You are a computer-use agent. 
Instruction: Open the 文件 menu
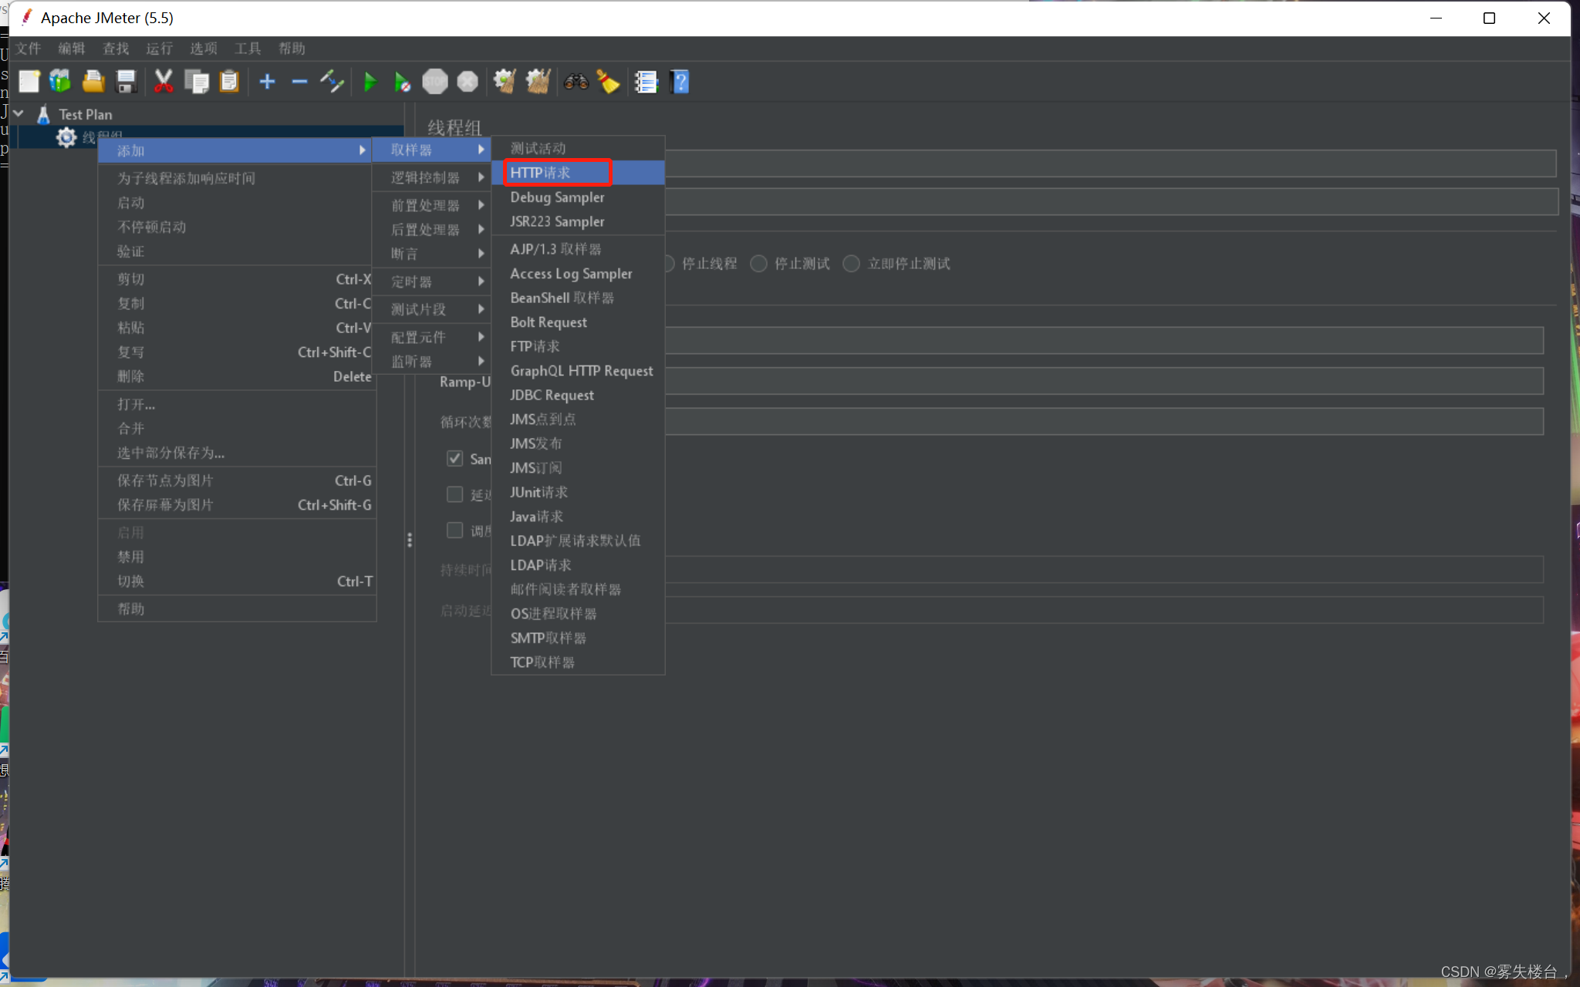(x=28, y=49)
